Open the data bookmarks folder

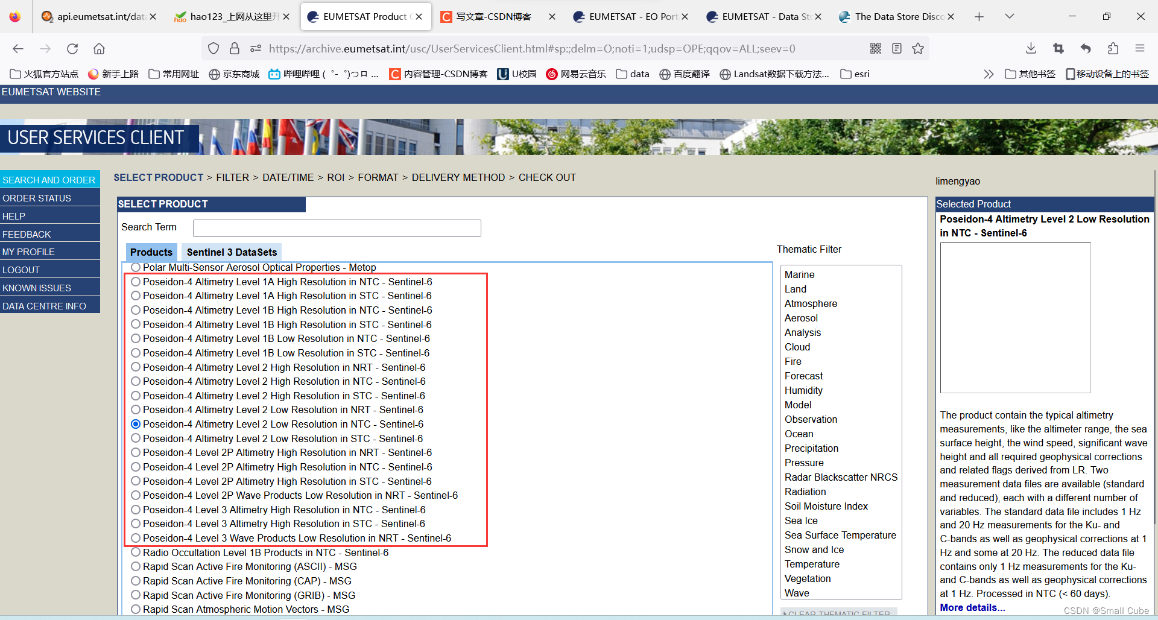coord(633,74)
